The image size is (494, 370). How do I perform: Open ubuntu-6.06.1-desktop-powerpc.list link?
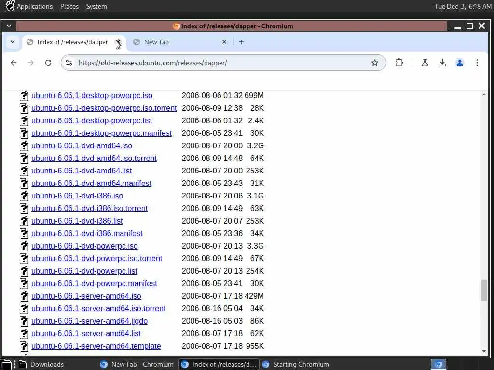pyautogui.click(x=91, y=121)
